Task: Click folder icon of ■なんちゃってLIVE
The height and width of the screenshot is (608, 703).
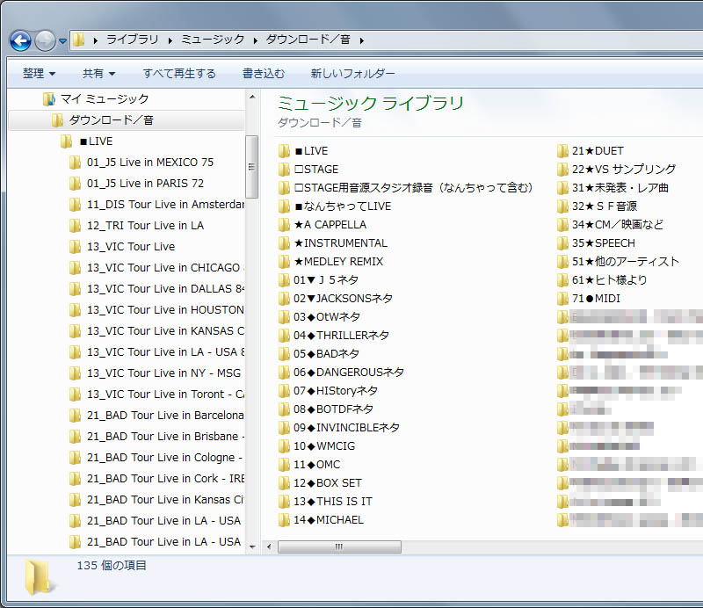Action: [284, 206]
